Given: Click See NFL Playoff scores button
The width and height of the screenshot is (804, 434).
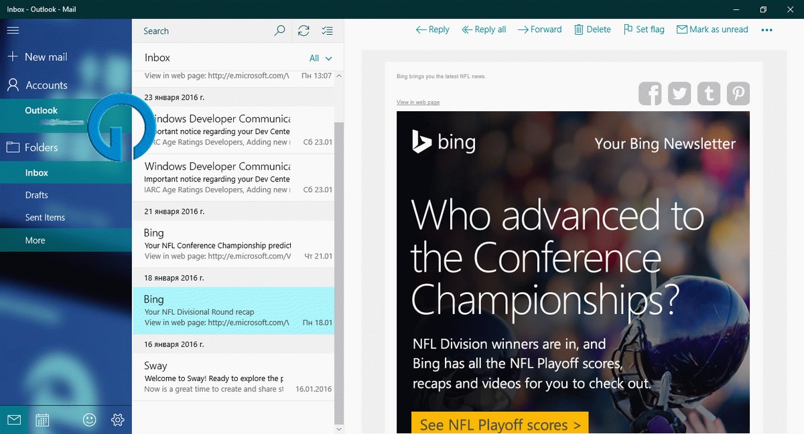Looking at the screenshot, I should point(500,424).
